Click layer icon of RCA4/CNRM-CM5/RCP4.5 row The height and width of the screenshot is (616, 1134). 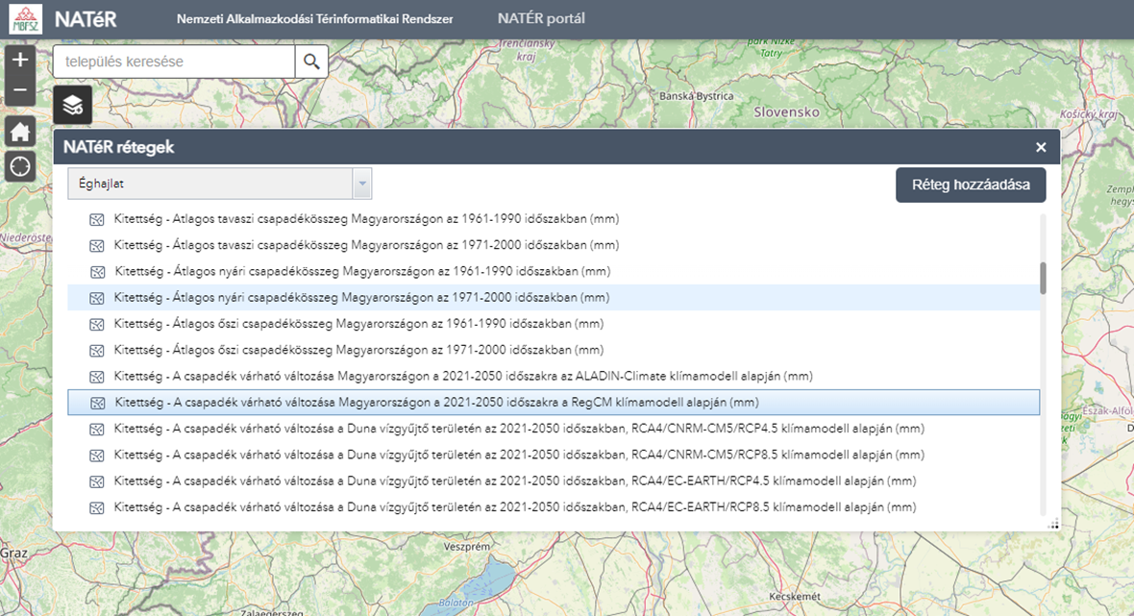96,430
